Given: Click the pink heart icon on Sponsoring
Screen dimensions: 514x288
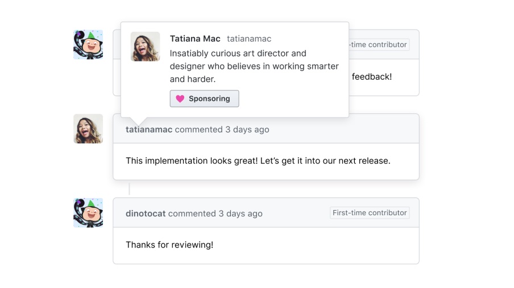Looking at the screenshot, I should pyautogui.click(x=180, y=98).
